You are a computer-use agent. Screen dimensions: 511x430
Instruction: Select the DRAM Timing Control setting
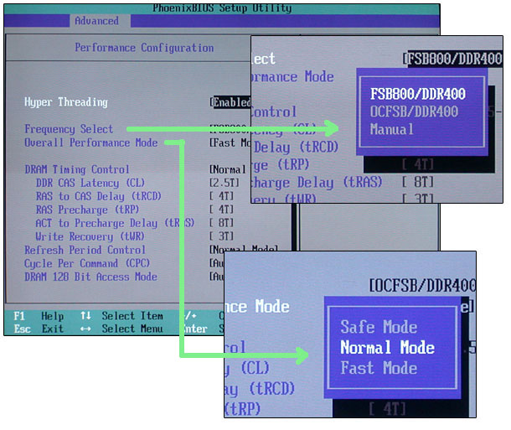coord(77,169)
